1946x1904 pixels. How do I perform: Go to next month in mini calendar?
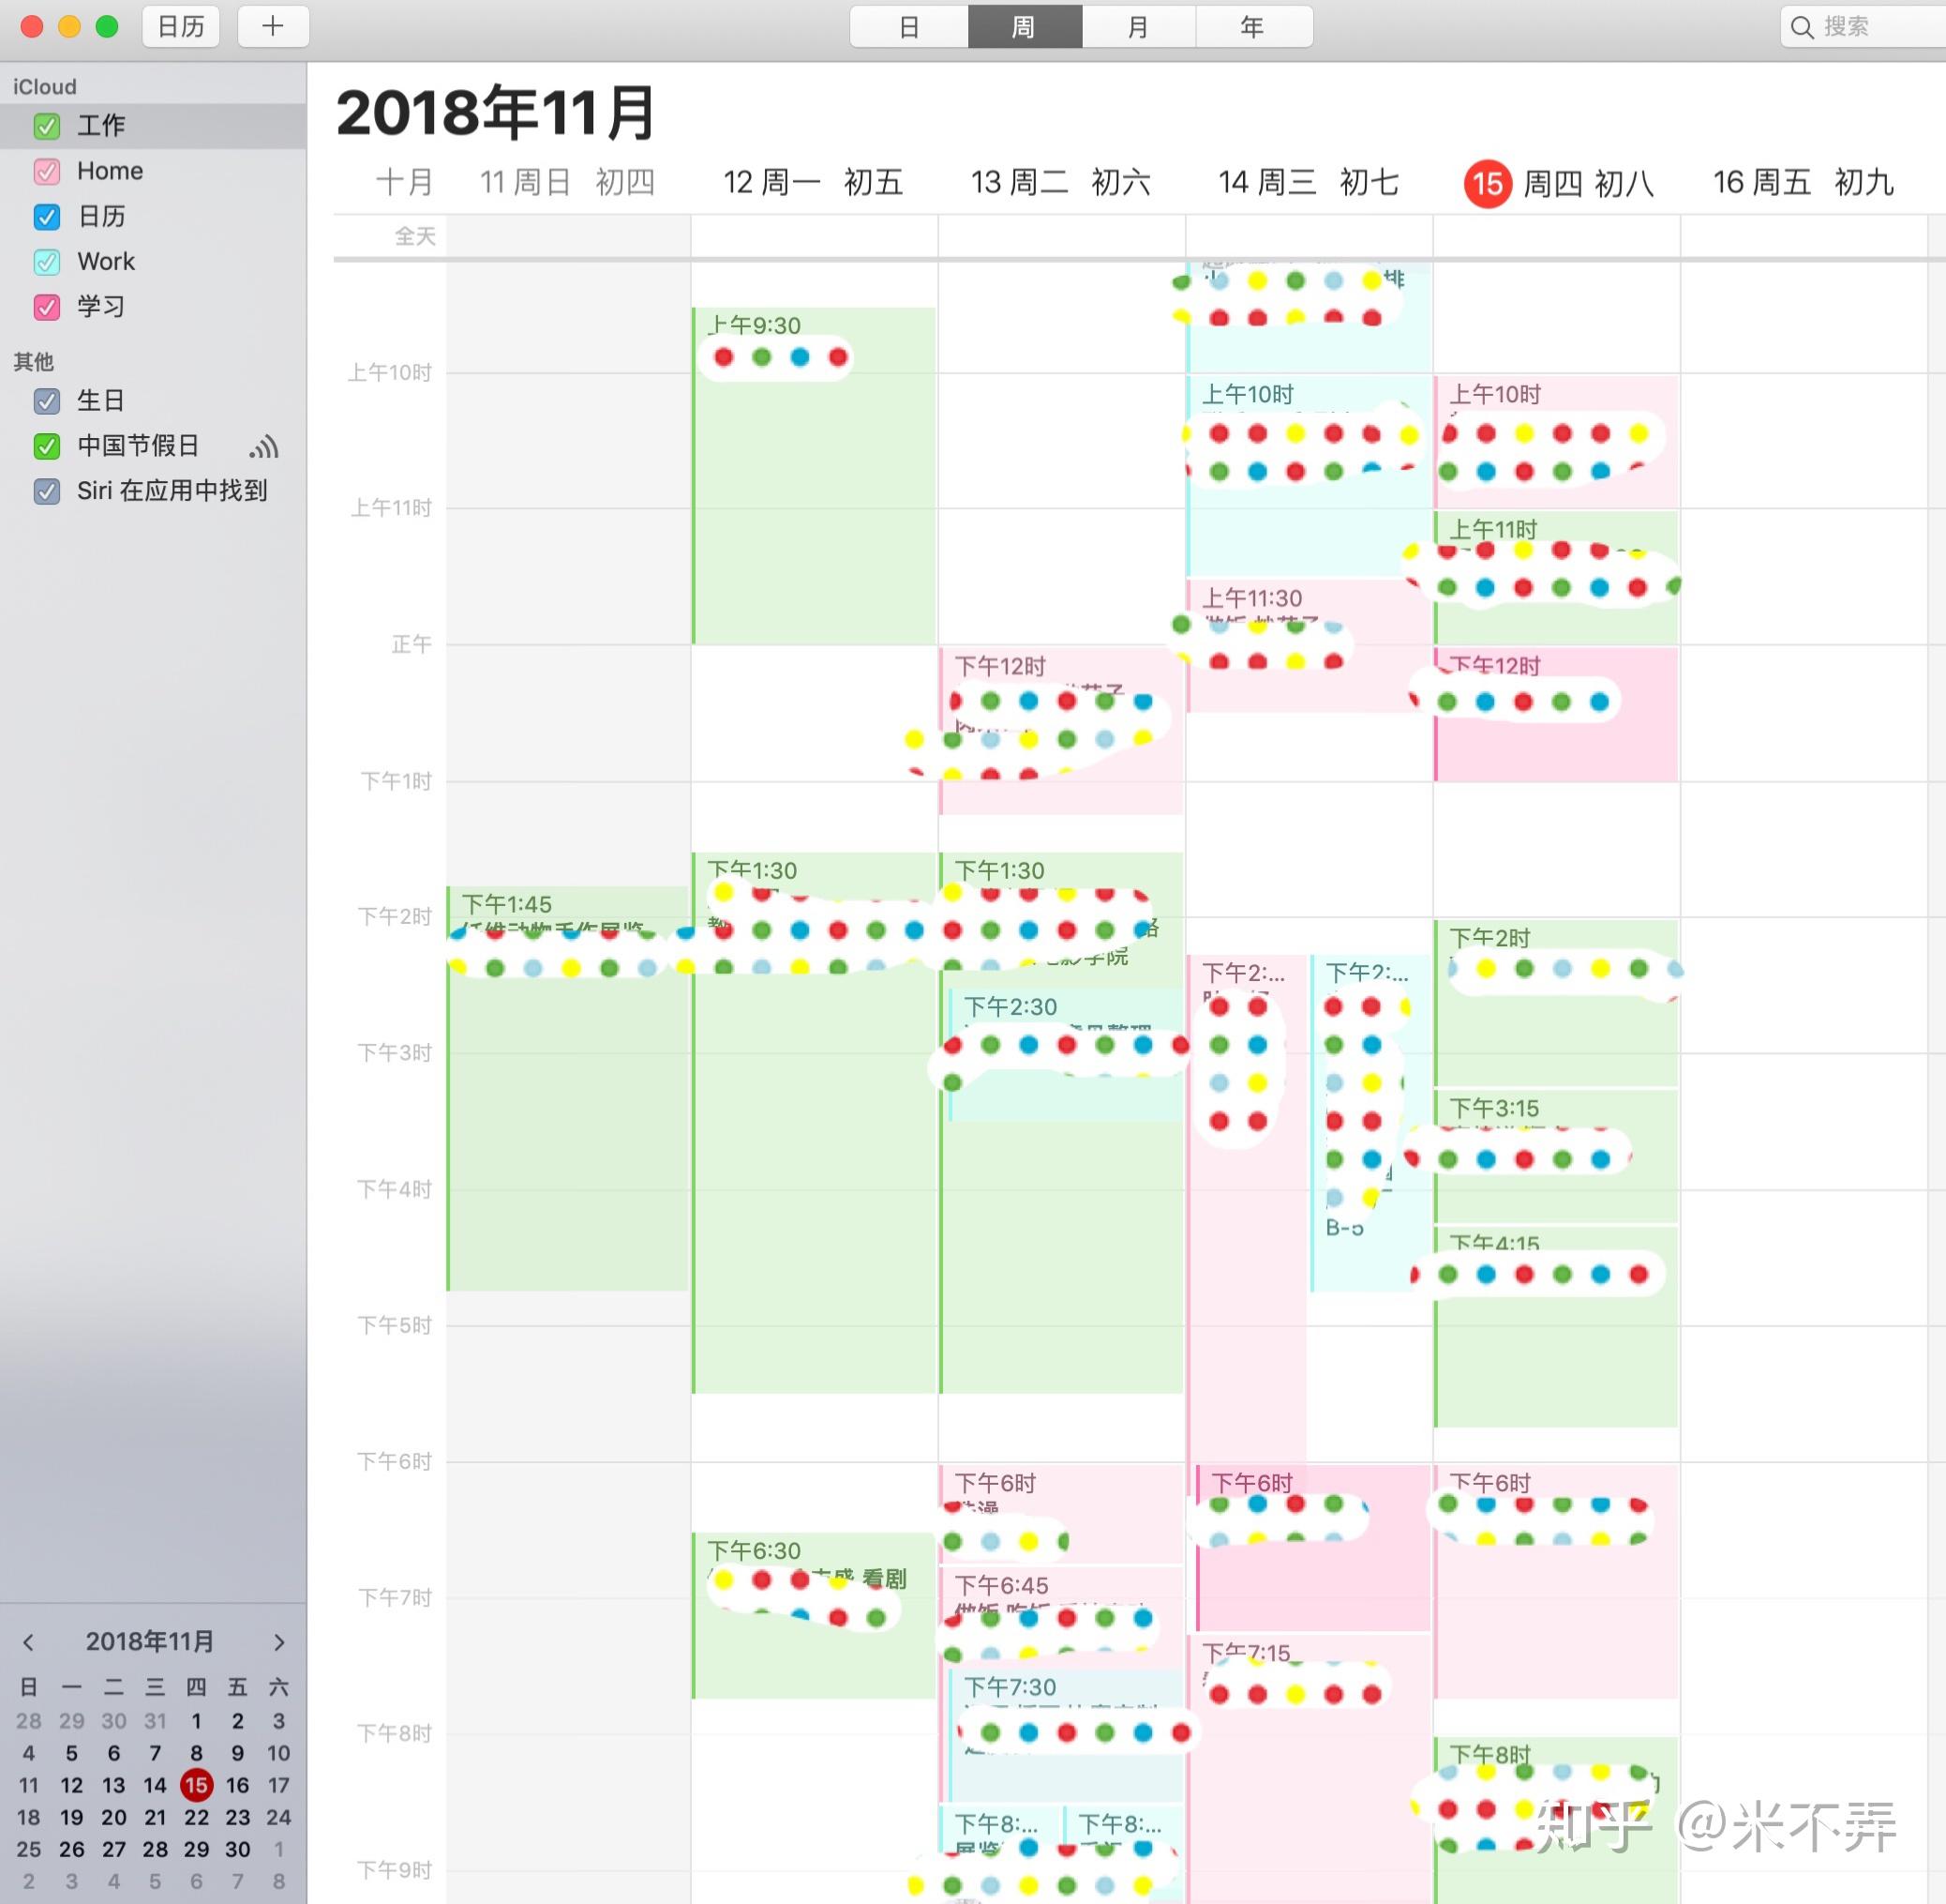point(278,1642)
